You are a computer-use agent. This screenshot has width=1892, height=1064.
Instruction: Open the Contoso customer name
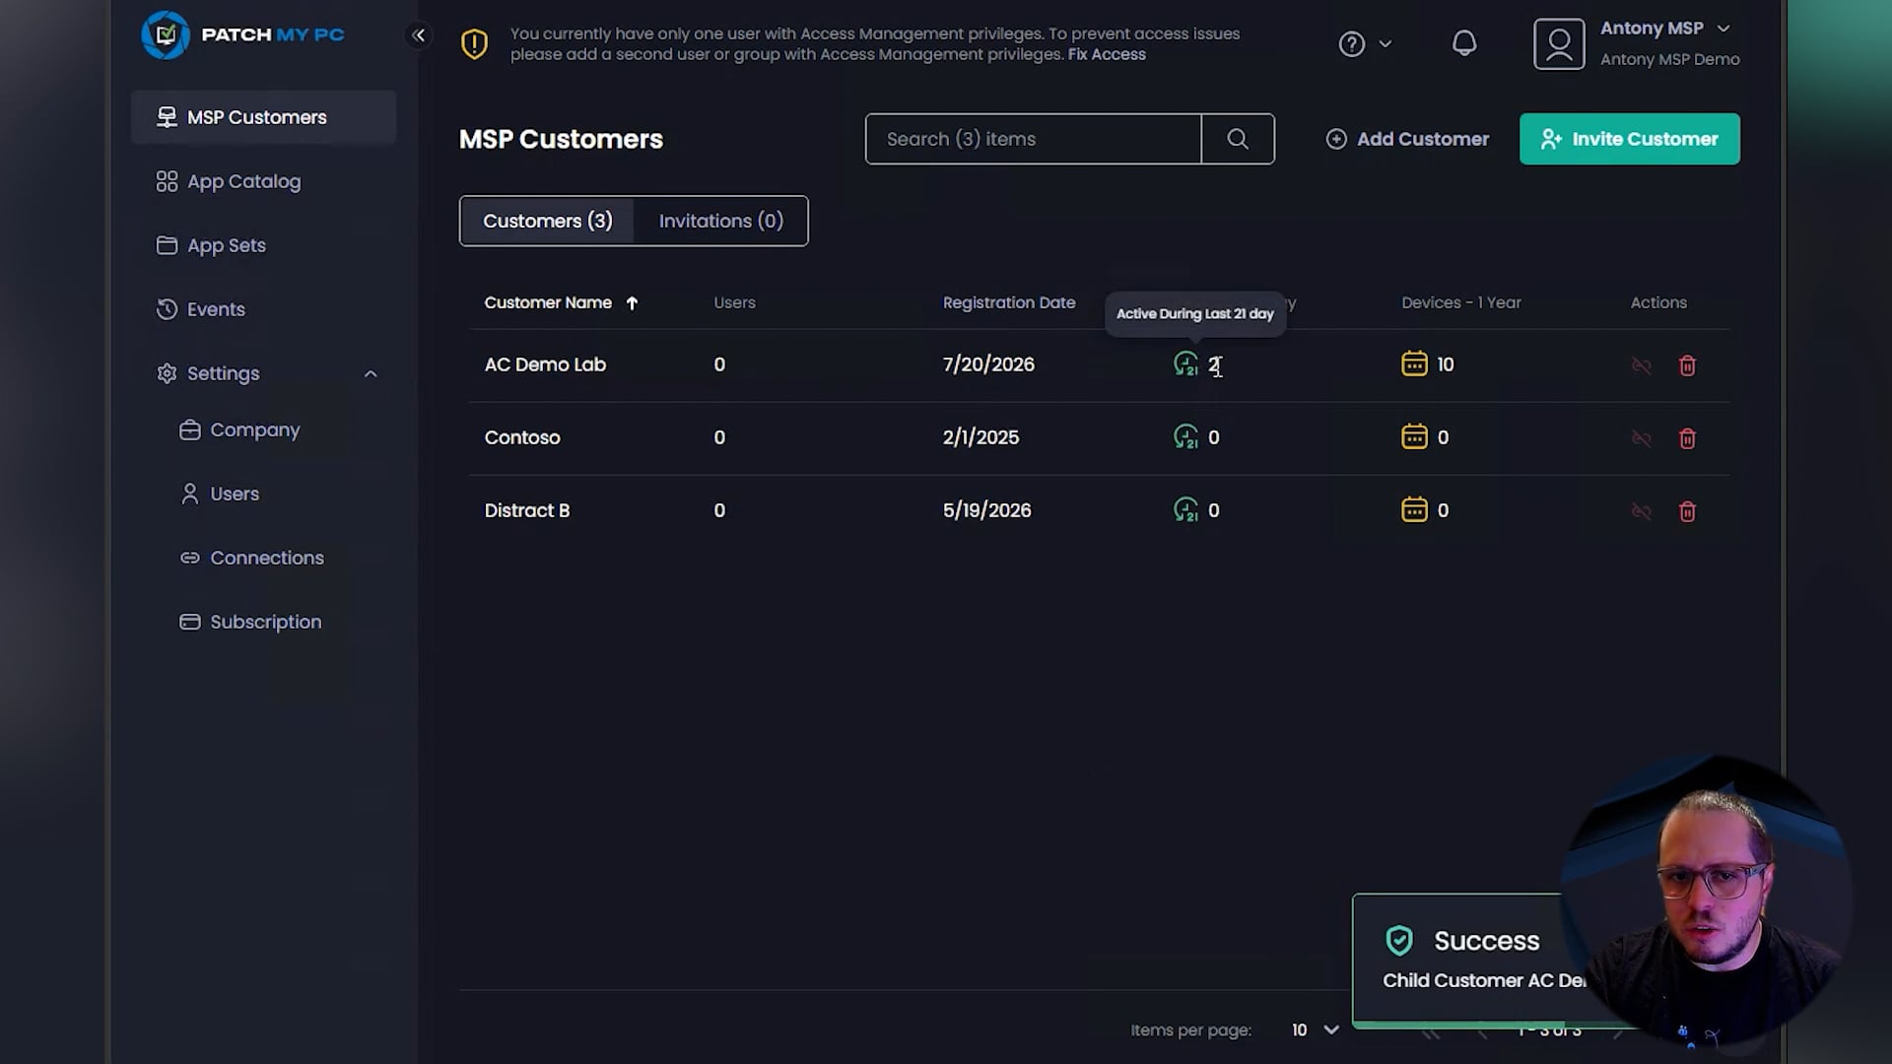tap(522, 437)
